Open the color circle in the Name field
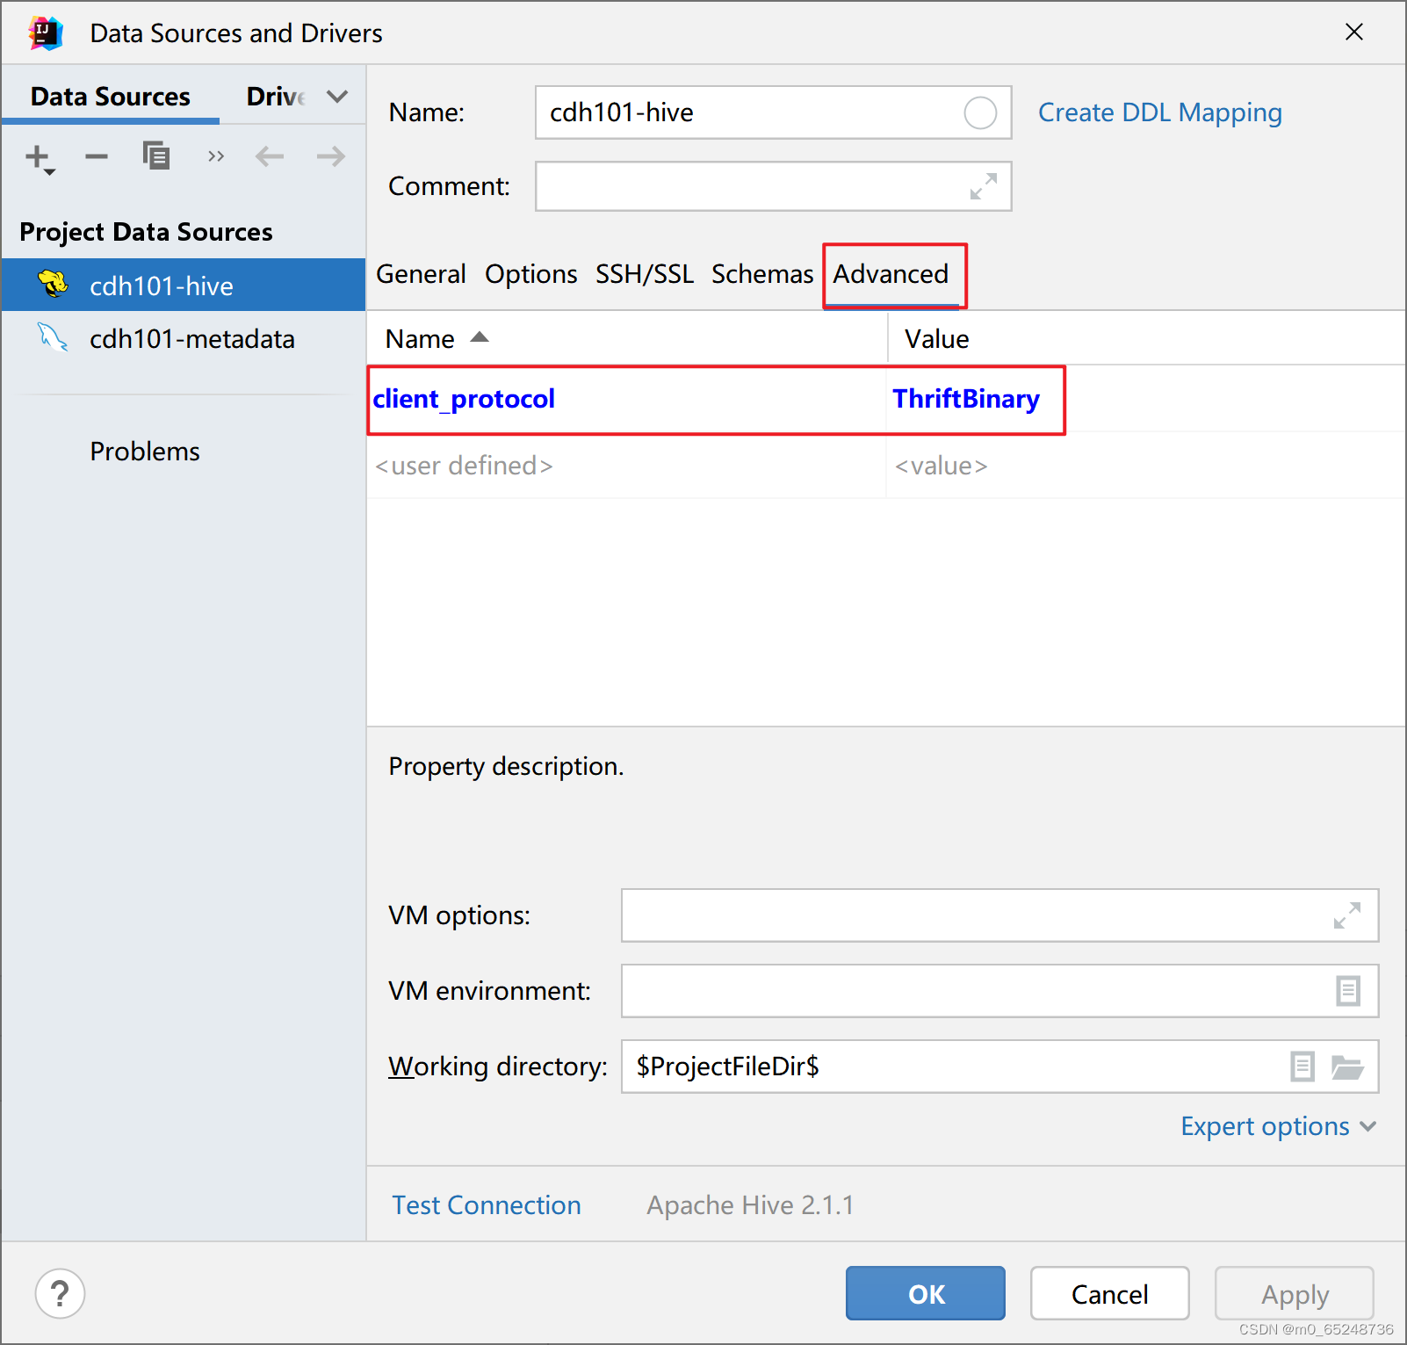1407x1345 pixels. [x=980, y=112]
